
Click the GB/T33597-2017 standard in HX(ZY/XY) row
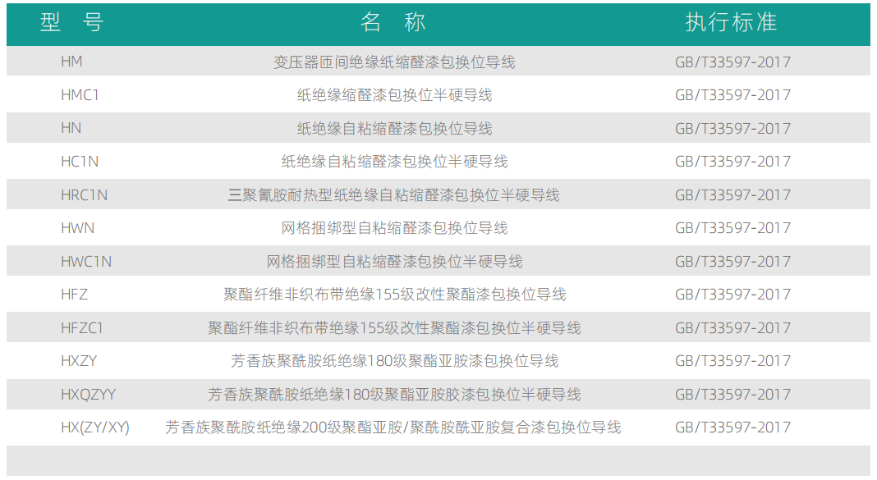pyautogui.click(x=732, y=427)
